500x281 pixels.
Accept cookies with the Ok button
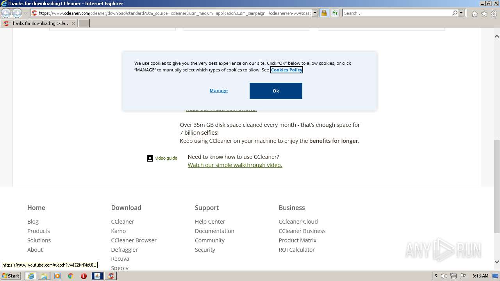point(276,91)
